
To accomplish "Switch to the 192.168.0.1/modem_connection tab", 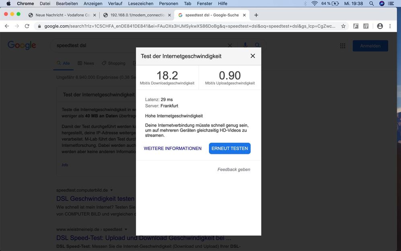I will tap(137, 15).
